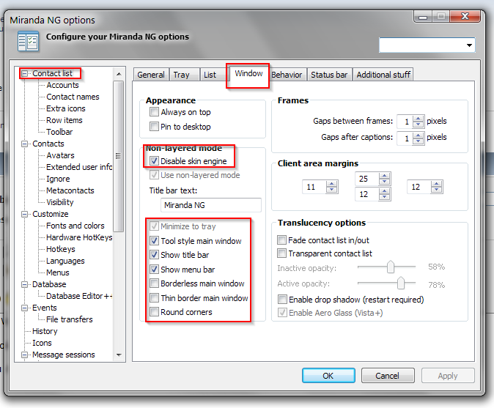
Task: Click the Inactive opacity slider thumb
Action: click(391, 267)
